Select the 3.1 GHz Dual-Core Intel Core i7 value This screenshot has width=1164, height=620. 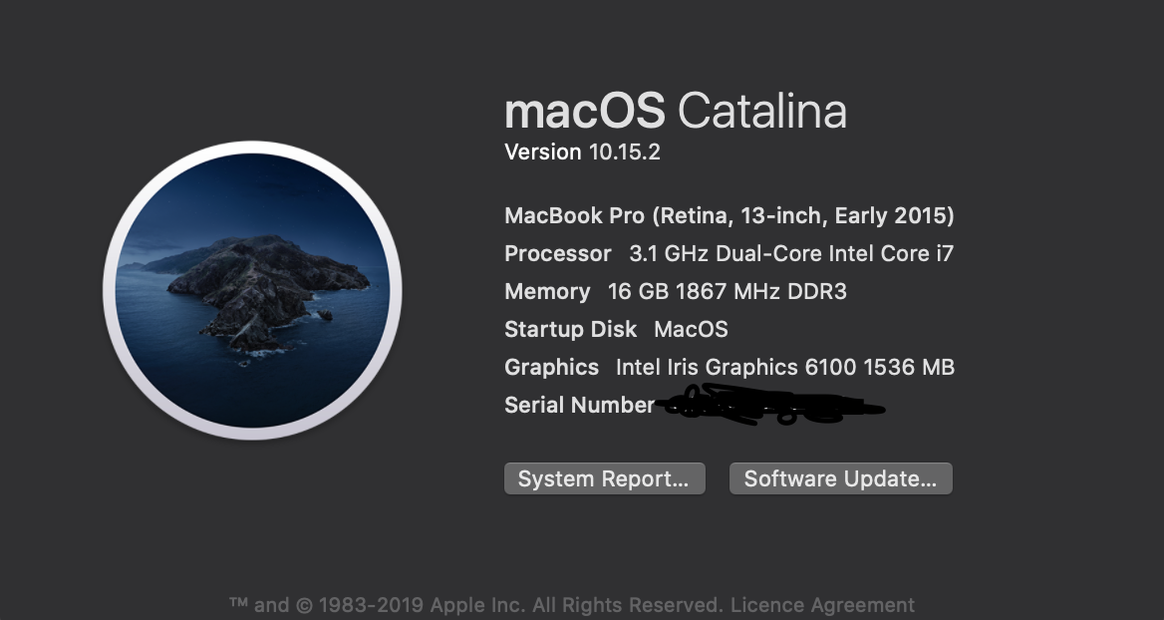[791, 254]
